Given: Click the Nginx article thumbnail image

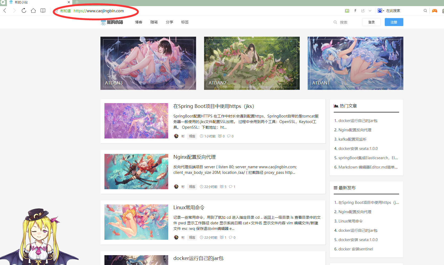Looking at the screenshot, I should pyautogui.click(x=136, y=171).
